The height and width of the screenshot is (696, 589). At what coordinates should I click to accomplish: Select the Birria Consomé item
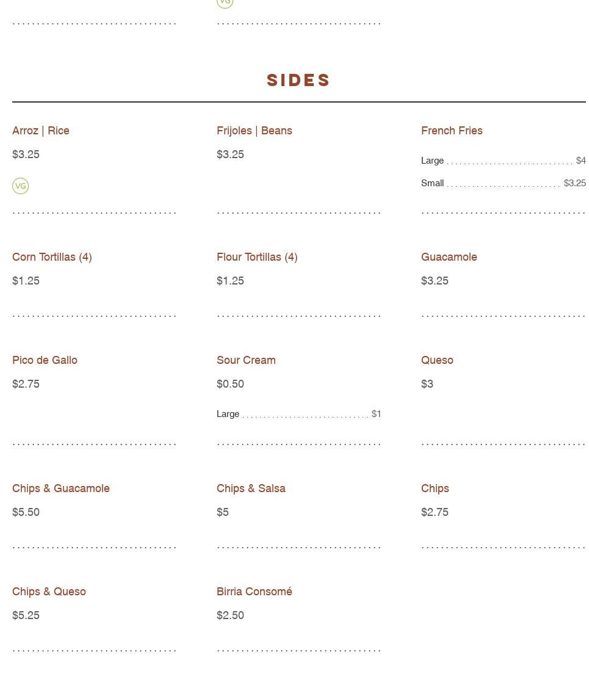pyautogui.click(x=255, y=592)
